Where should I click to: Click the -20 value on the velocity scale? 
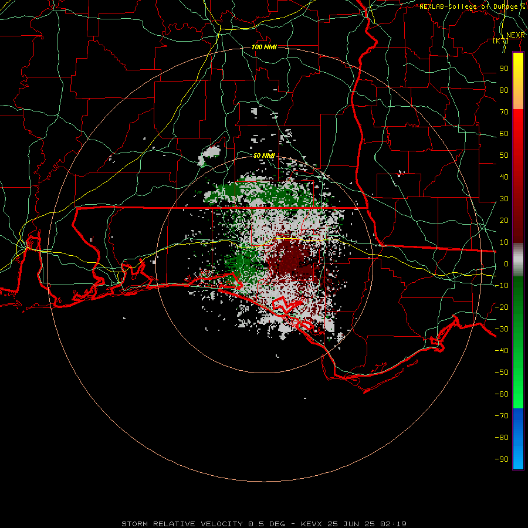502,307
